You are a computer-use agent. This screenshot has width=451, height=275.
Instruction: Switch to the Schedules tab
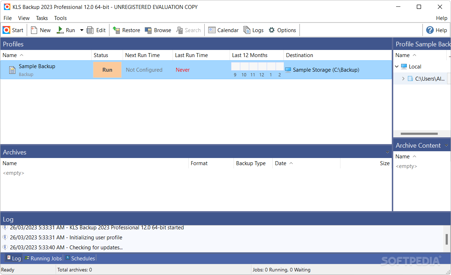point(80,258)
